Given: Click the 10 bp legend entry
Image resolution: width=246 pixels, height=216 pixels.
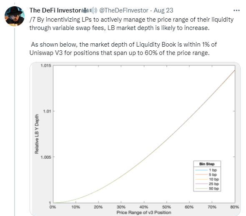Looking at the screenshot, I should pos(207,179).
